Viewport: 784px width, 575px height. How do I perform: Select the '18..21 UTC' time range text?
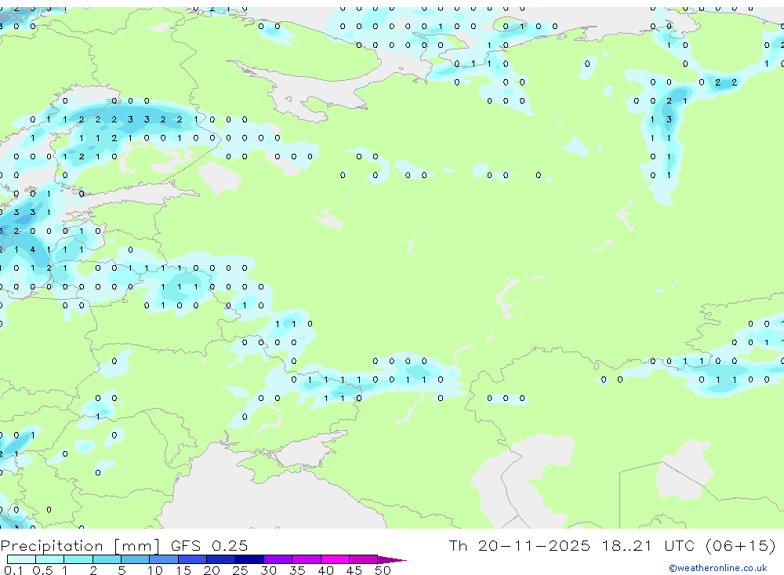pyautogui.click(x=648, y=545)
